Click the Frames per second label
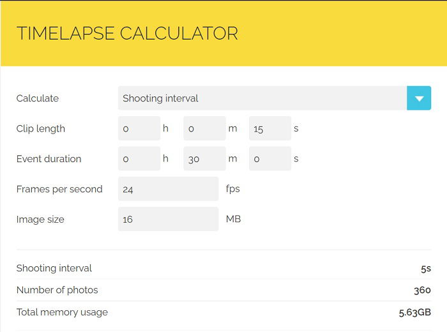447x332 pixels. pos(59,189)
